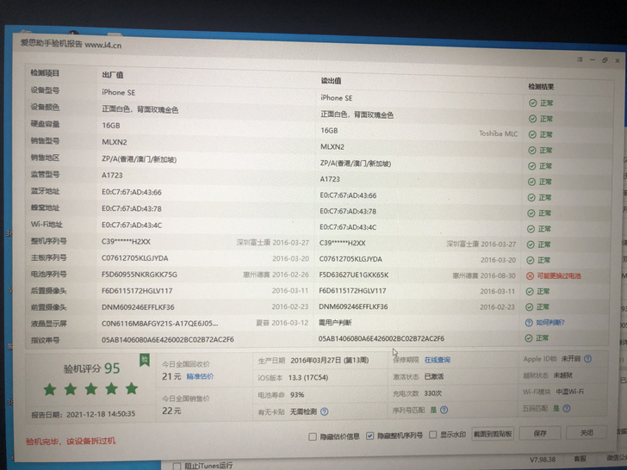Click help icon beside 五码匹配 是
This screenshot has height=470, width=627.
tap(566, 408)
